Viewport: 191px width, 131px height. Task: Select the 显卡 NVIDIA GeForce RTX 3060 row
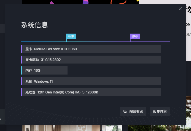tap(91, 49)
